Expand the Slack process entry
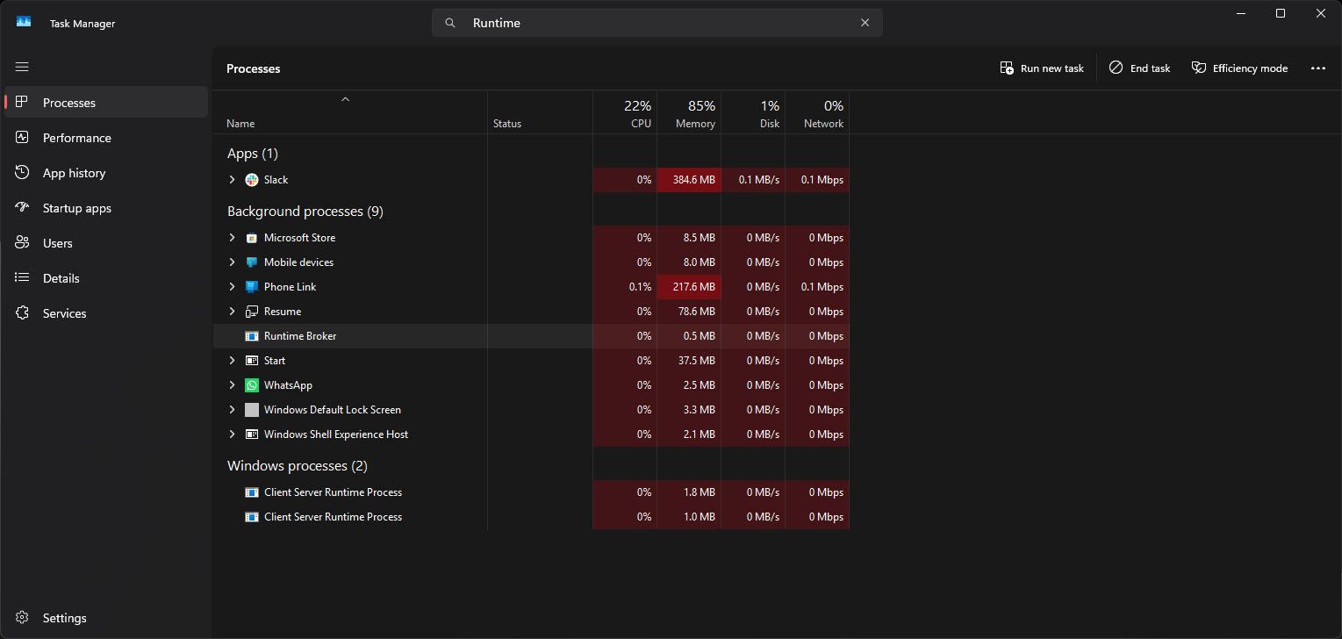The image size is (1342, 639). 232,180
